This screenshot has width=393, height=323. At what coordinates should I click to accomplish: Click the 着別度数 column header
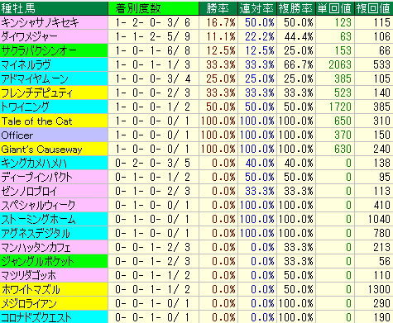click(x=154, y=8)
